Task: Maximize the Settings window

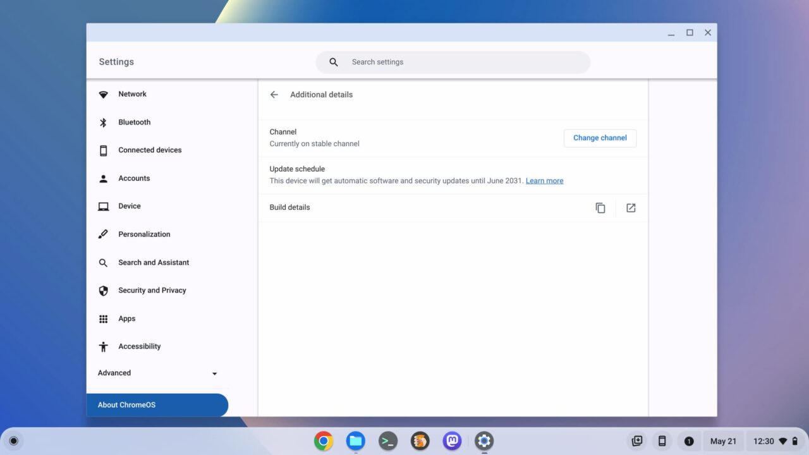Action: [690, 33]
